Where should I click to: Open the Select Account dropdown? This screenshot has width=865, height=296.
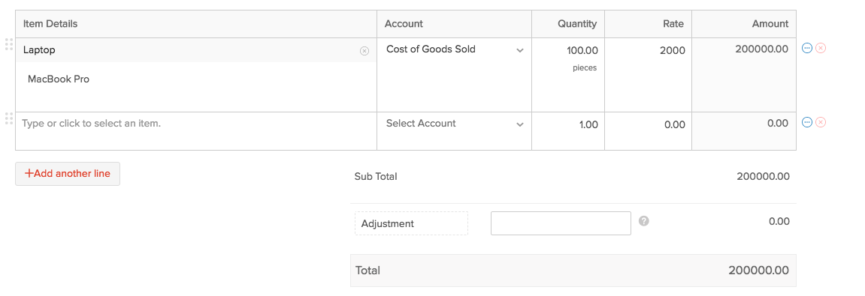point(454,124)
